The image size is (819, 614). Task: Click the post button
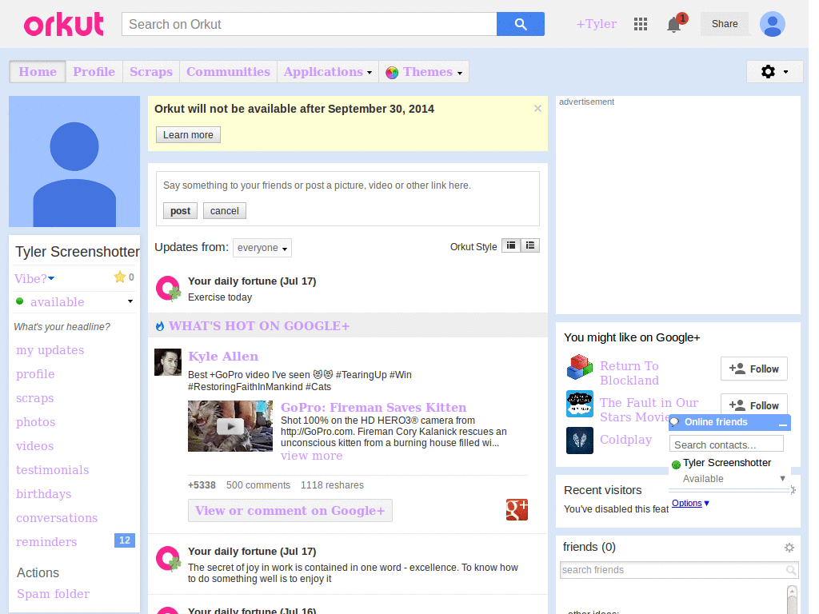pos(180,211)
